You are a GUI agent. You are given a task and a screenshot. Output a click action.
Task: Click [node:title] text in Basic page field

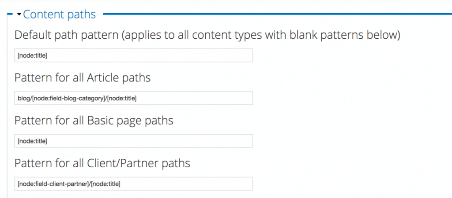click(x=32, y=141)
